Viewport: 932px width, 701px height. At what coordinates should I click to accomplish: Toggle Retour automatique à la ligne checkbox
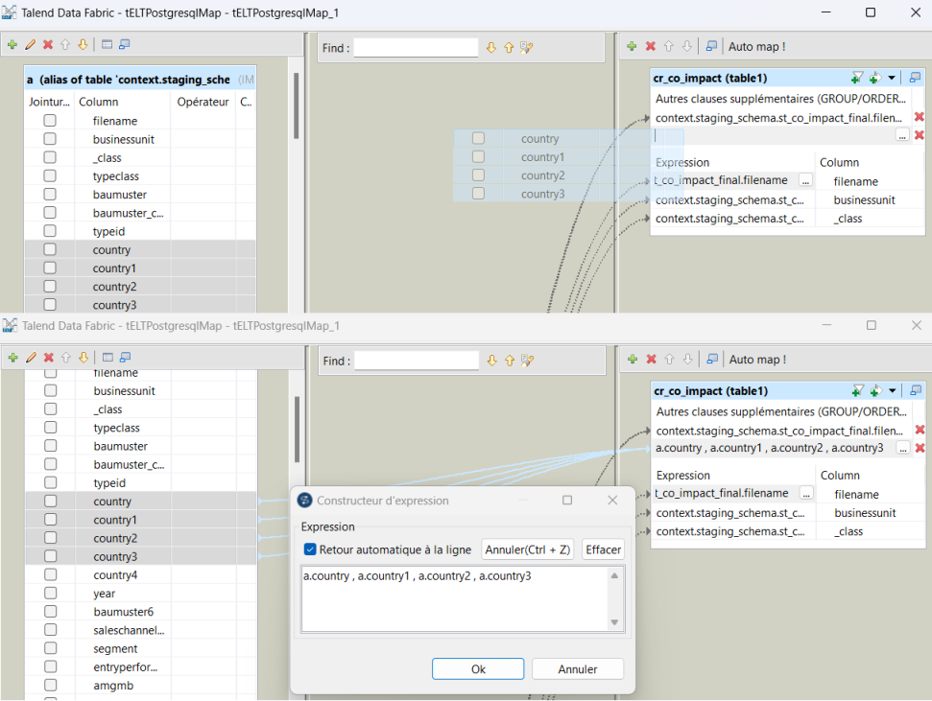(310, 549)
